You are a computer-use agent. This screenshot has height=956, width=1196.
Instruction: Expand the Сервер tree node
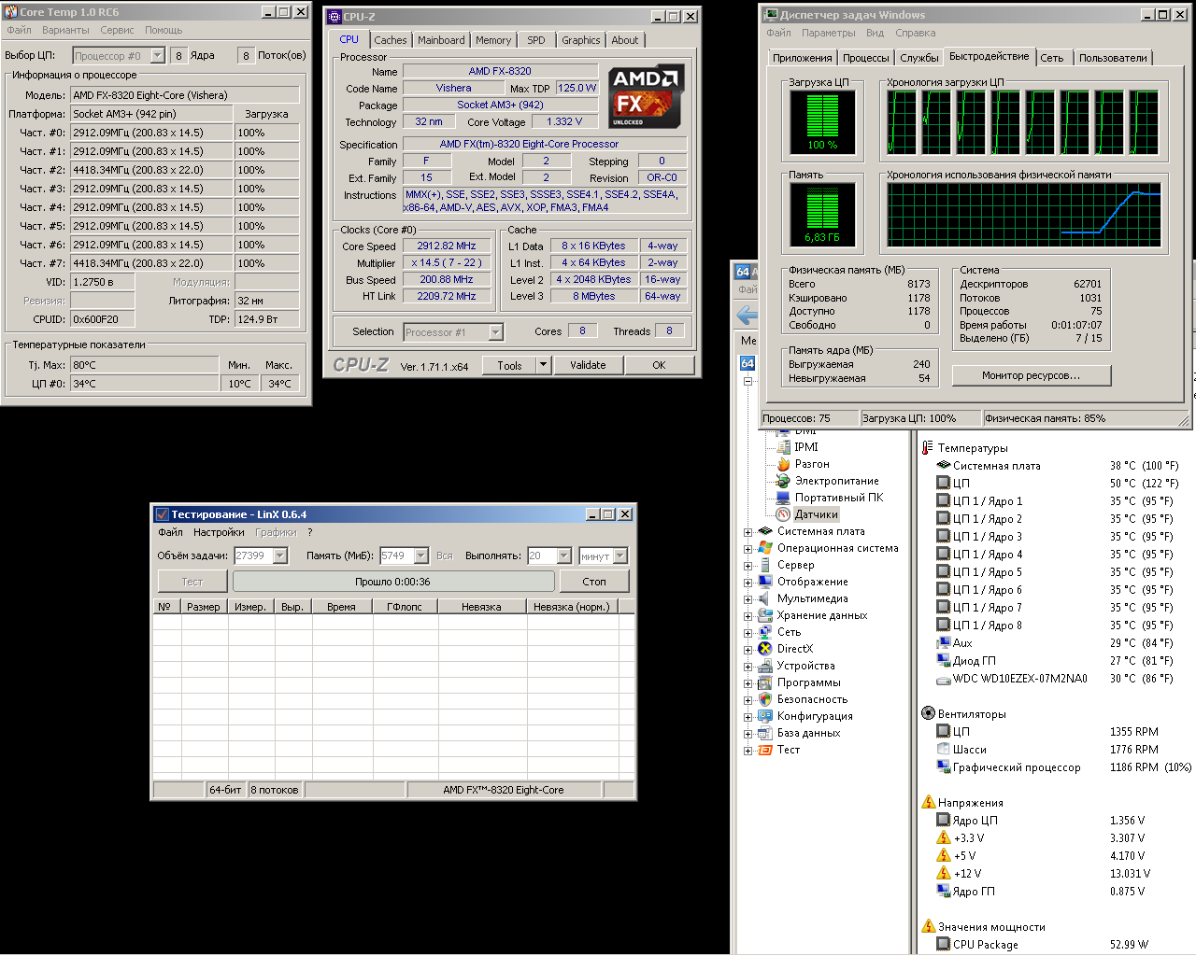(x=747, y=566)
